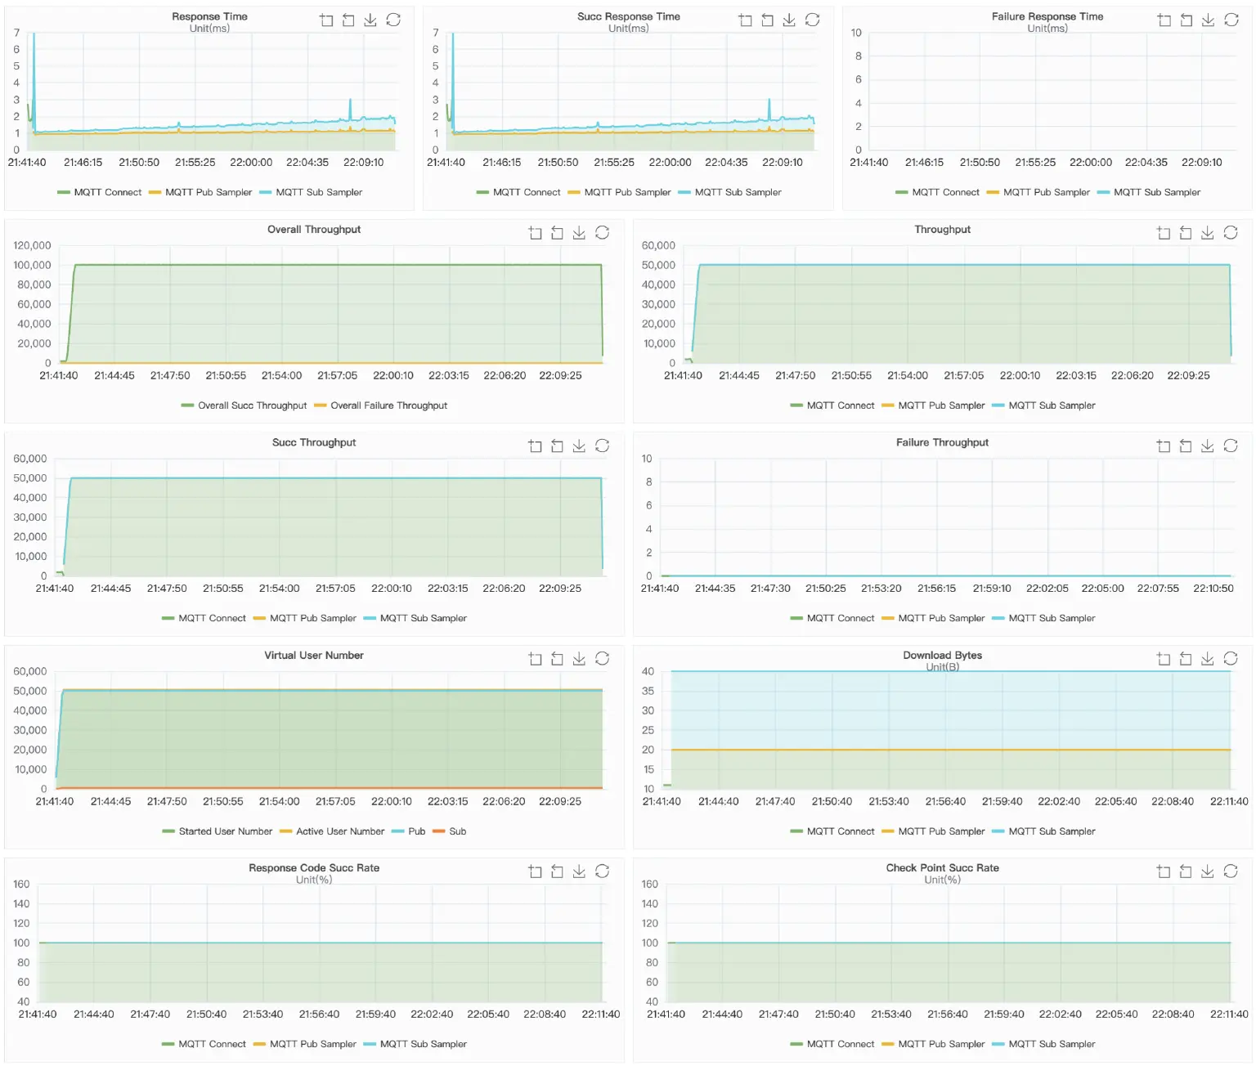Activate area zoom on Check Point Succ Rate
This screenshot has height=1066, width=1256.
(x=1164, y=871)
